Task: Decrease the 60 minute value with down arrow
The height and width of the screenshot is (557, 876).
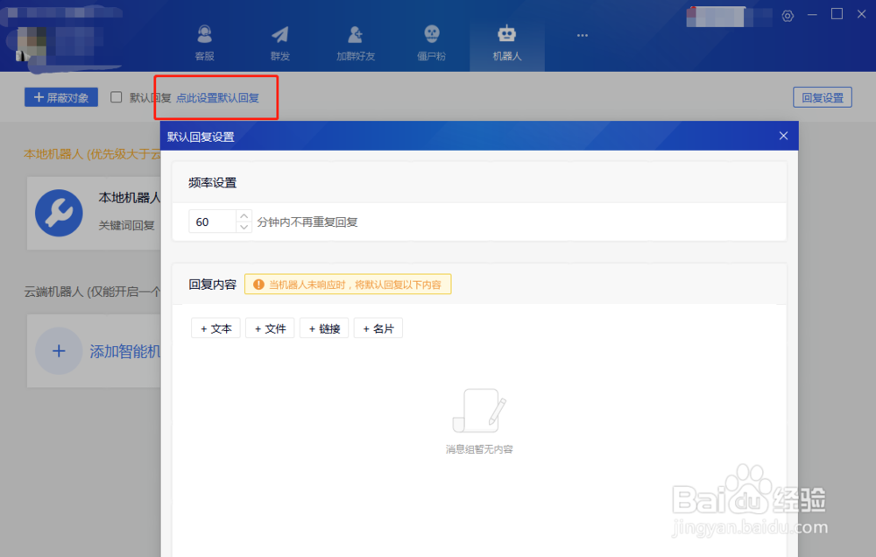Action: [x=244, y=226]
